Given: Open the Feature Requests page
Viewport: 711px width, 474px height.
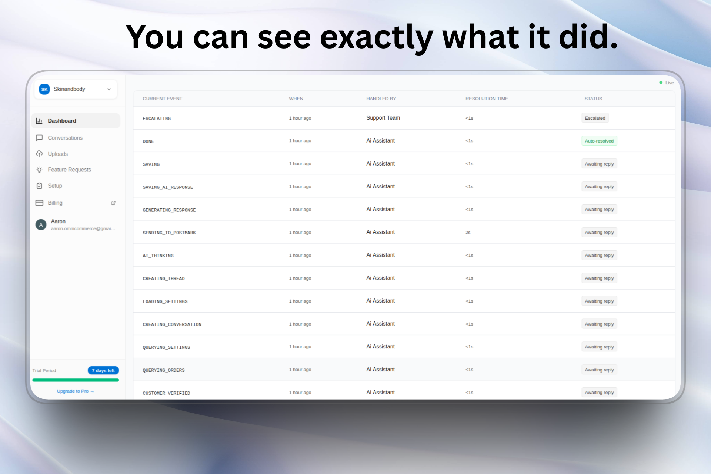Looking at the screenshot, I should pyautogui.click(x=69, y=170).
